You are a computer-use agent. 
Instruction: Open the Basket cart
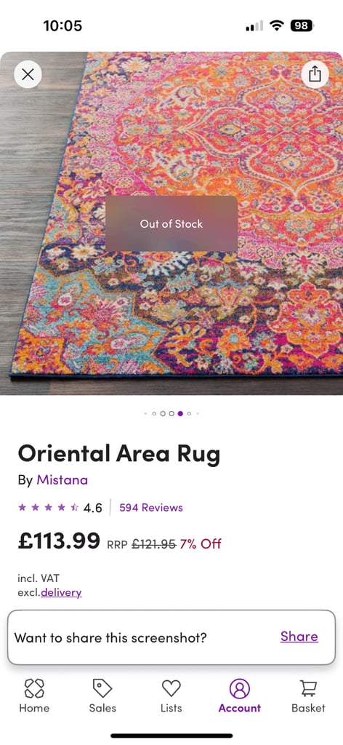(x=308, y=696)
